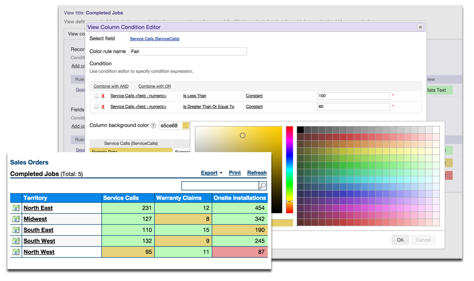
Task: Delete the 'Is Less Than' condition row
Action: 103,96
